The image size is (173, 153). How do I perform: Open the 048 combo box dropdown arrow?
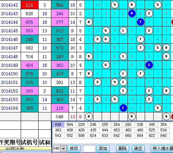63,149
